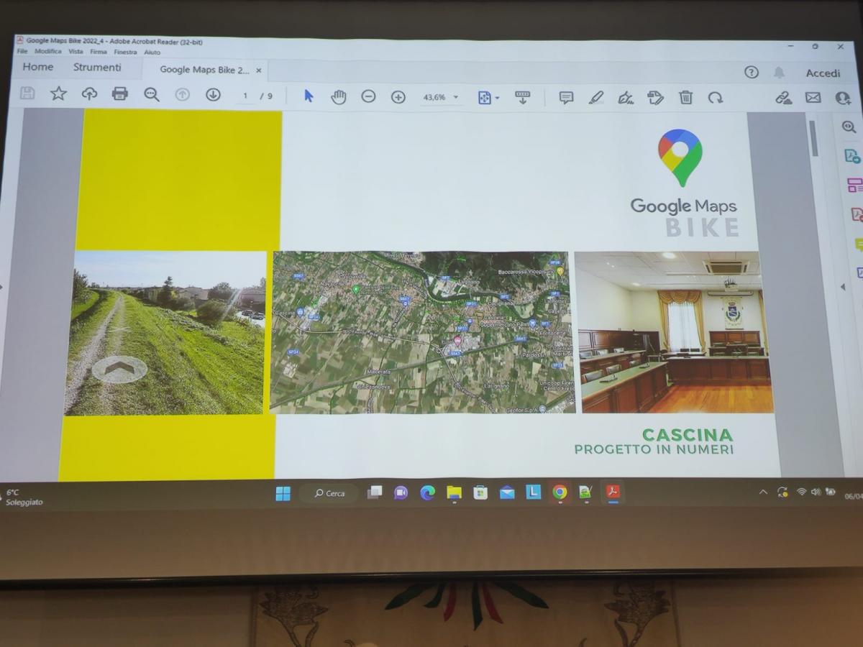This screenshot has height=647, width=863.
Task: Open the Modifica menu
Action: 48,52
